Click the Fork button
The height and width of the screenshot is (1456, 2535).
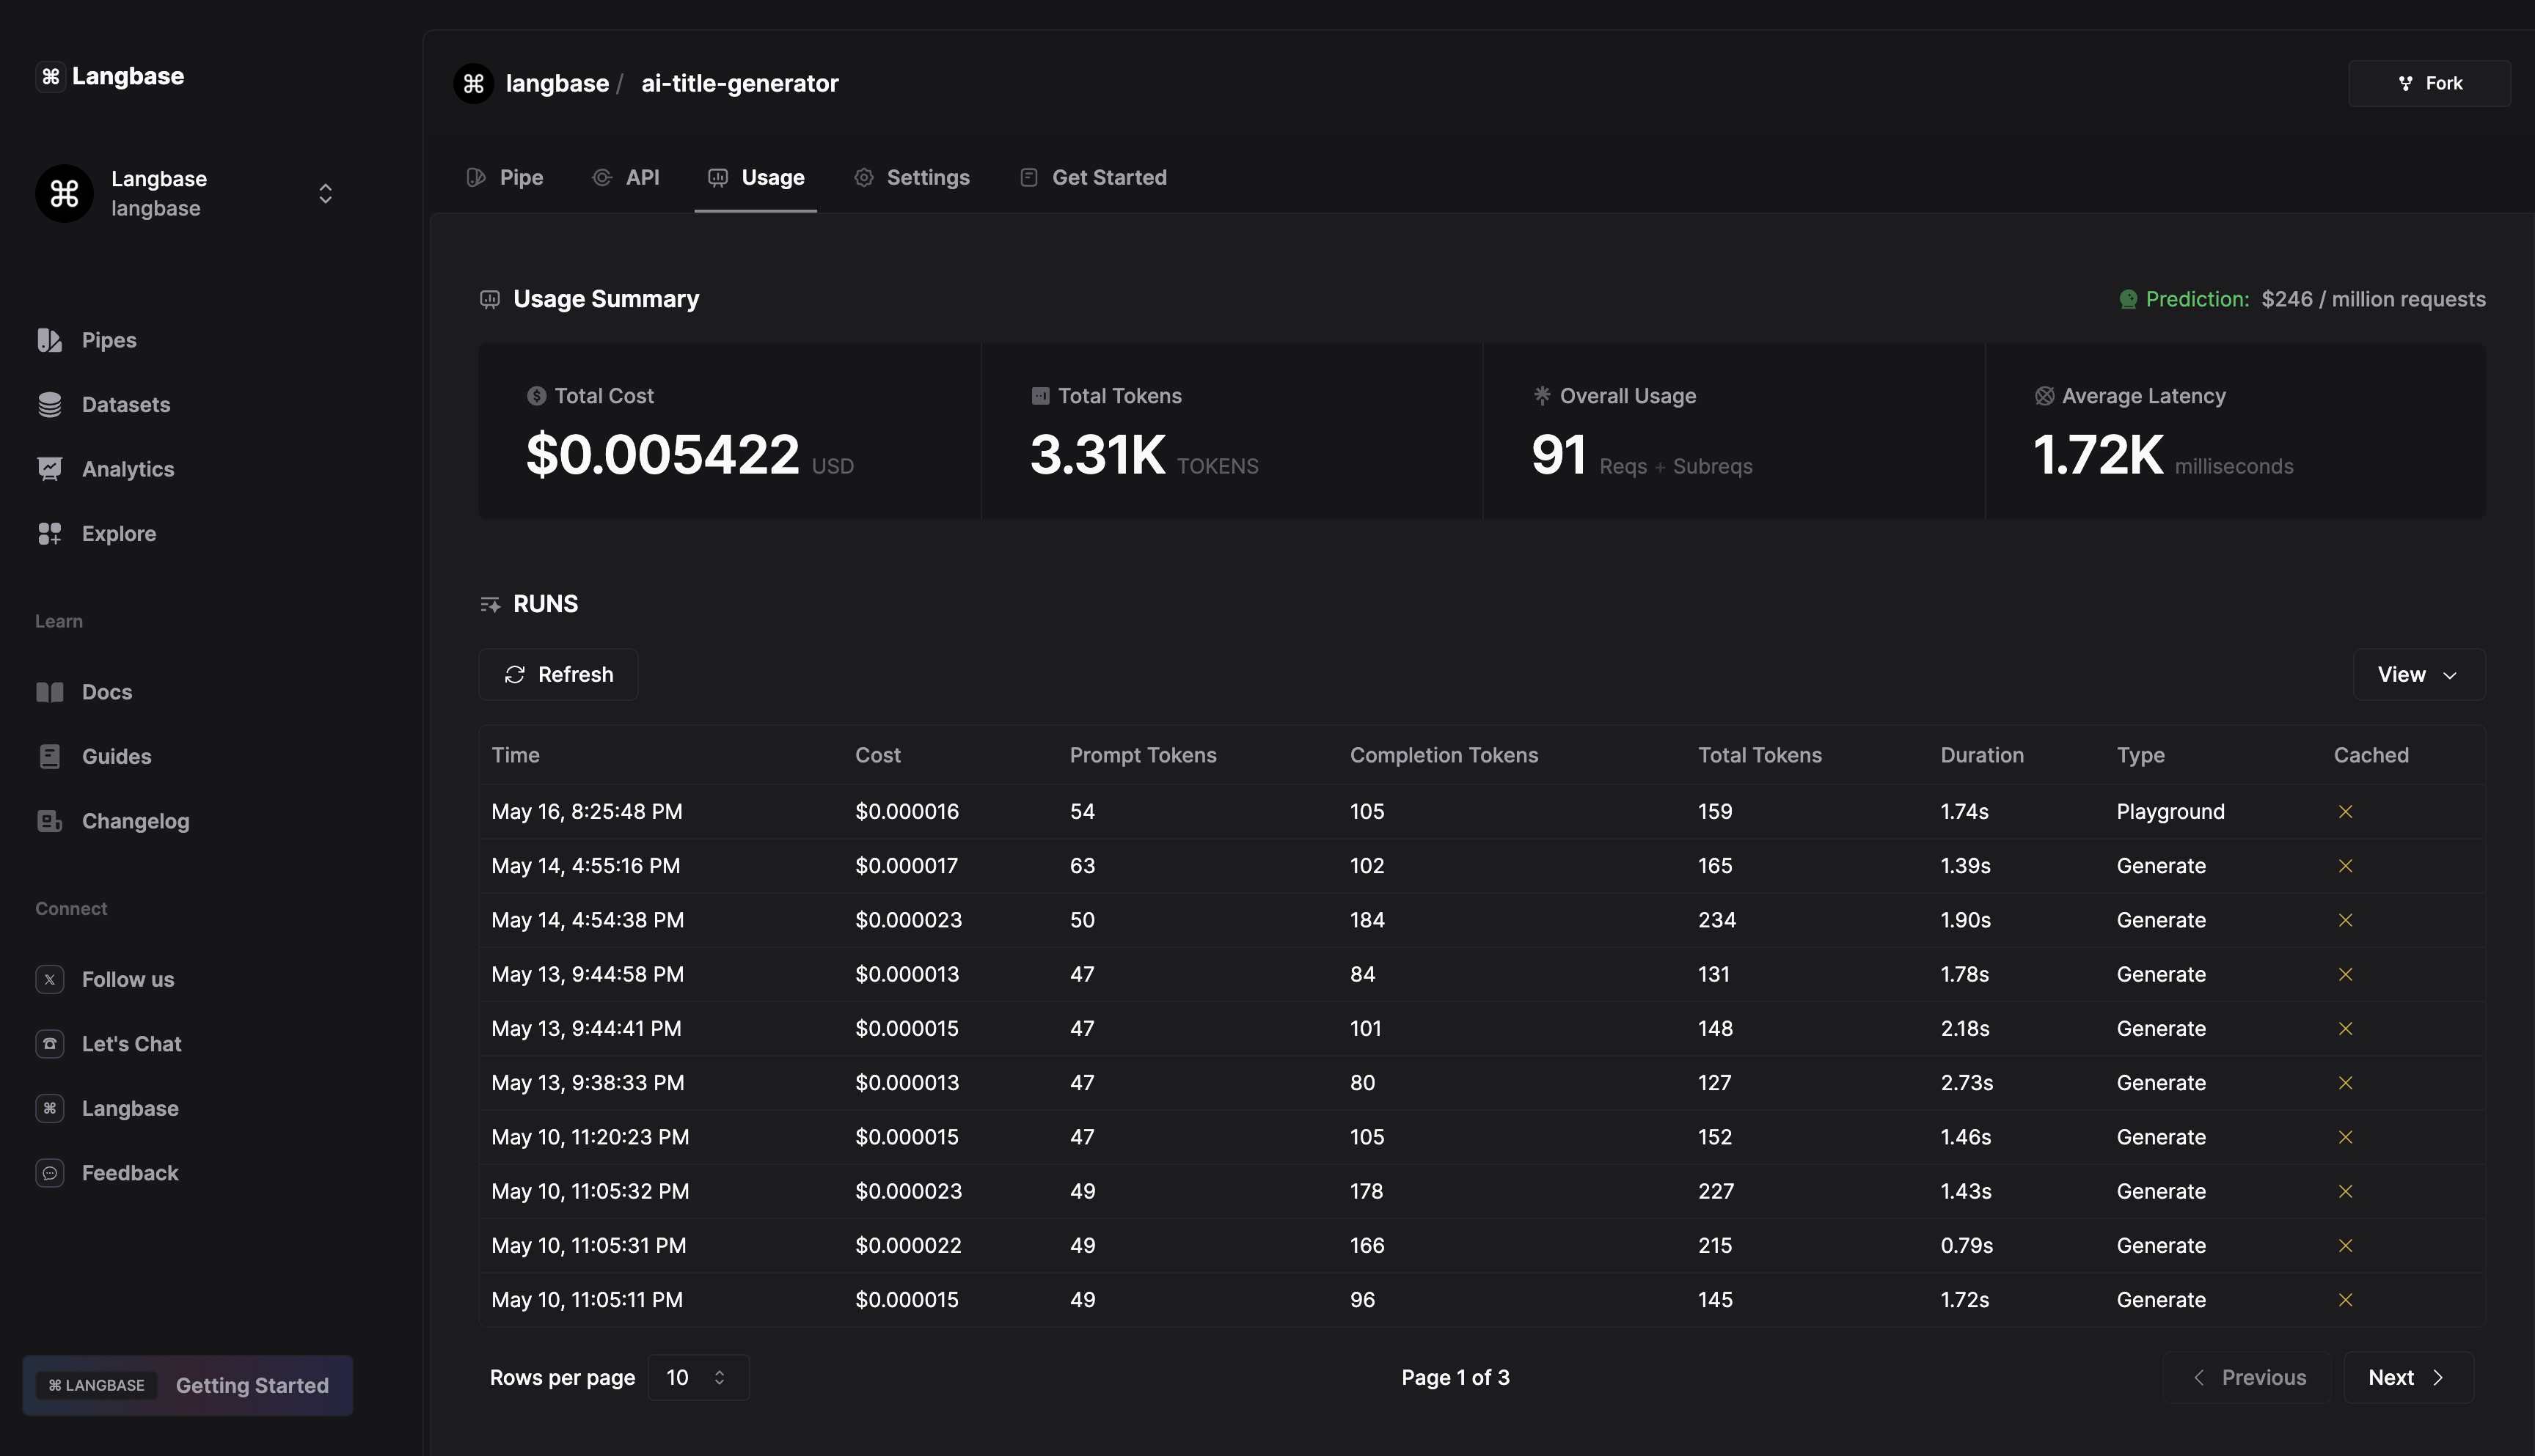[x=2429, y=84]
